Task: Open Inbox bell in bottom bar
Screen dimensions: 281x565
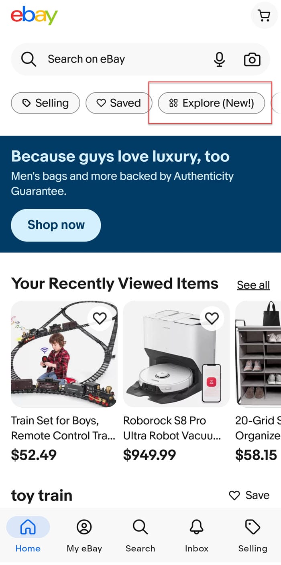Action: click(197, 536)
